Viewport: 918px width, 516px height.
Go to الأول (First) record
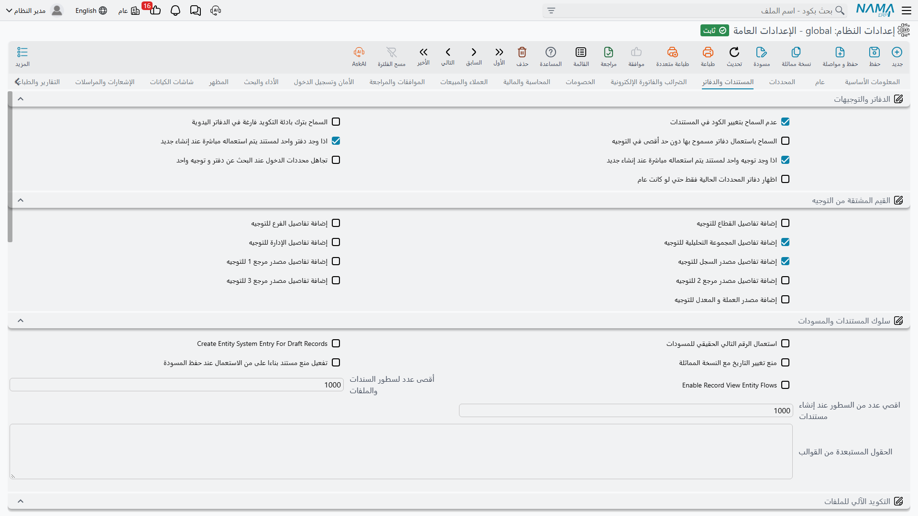[499, 52]
